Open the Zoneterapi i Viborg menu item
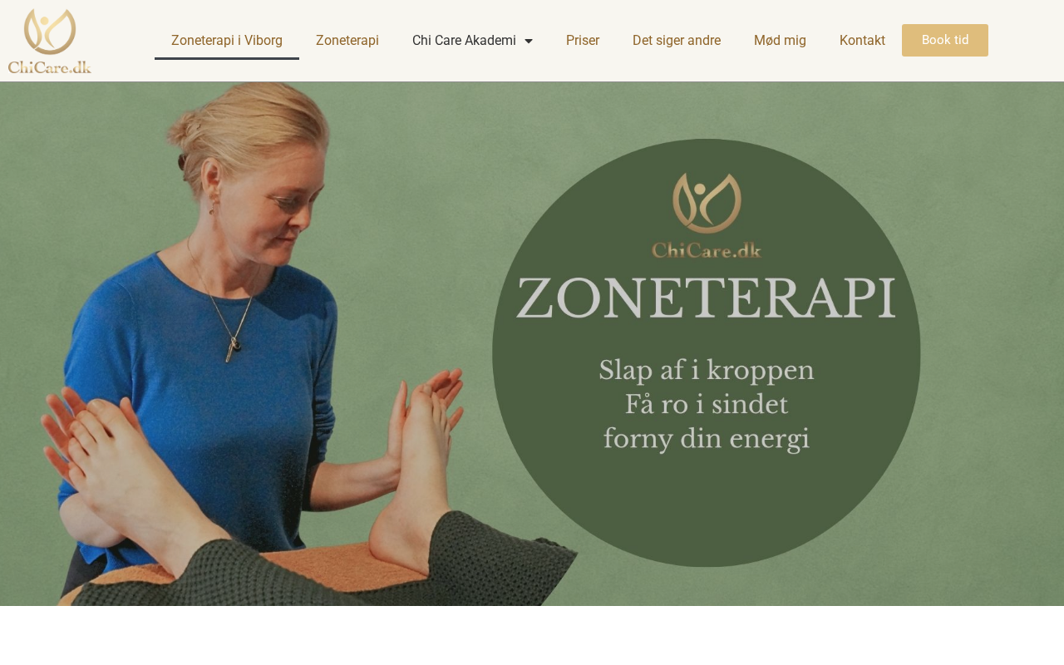Screen dimensions: 1064x665 pyautogui.click(x=227, y=40)
